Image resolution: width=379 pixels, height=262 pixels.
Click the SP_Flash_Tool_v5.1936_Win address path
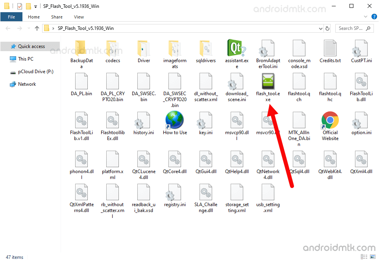click(85, 28)
